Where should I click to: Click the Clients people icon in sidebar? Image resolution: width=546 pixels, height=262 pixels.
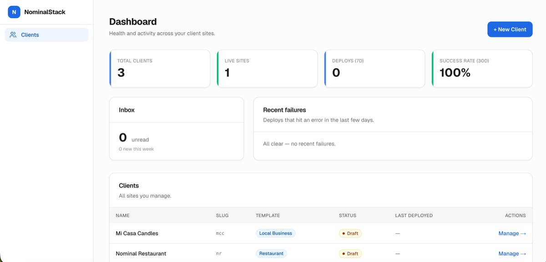pyautogui.click(x=13, y=35)
